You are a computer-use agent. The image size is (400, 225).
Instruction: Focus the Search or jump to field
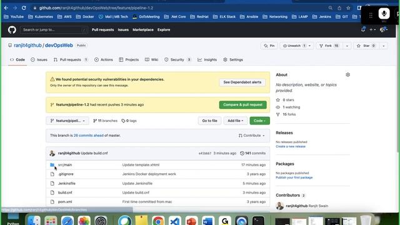click(54, 30)
